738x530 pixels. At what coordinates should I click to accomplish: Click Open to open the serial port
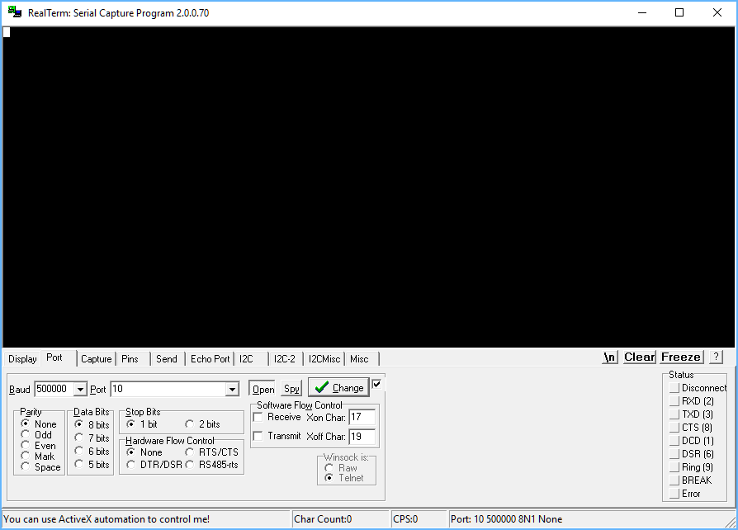tap(262, 388)
